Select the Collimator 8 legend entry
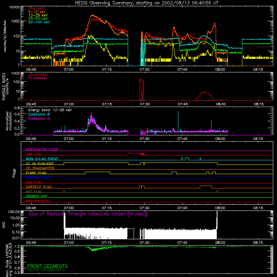 point(39,114)
